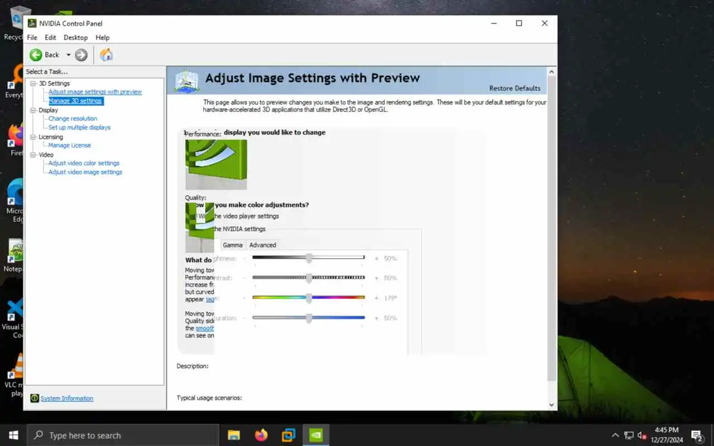Open the Change resolution page

(73, 119)
